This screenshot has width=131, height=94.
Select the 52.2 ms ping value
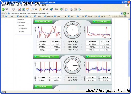(41, 77)
